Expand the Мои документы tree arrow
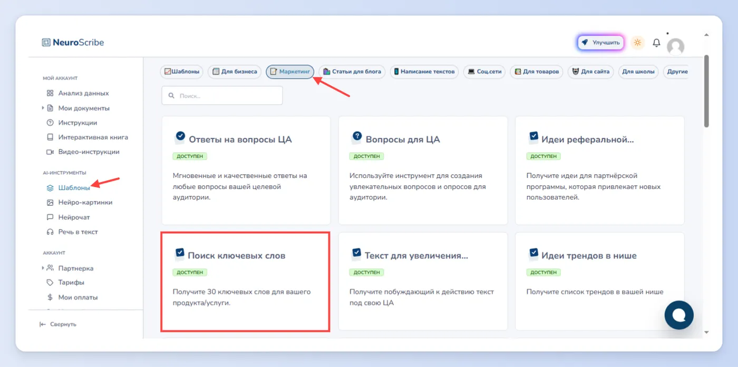738x367 pixels. [43, 108]
